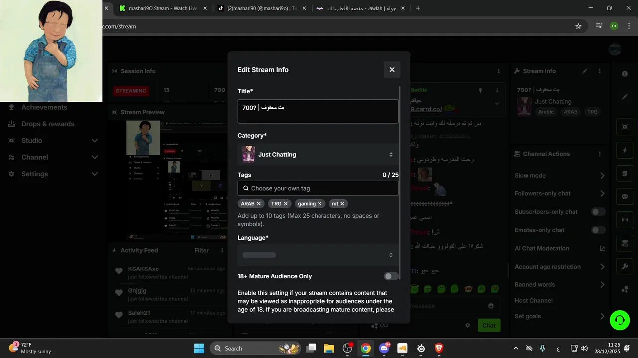Expand Slow mode options

602,176
